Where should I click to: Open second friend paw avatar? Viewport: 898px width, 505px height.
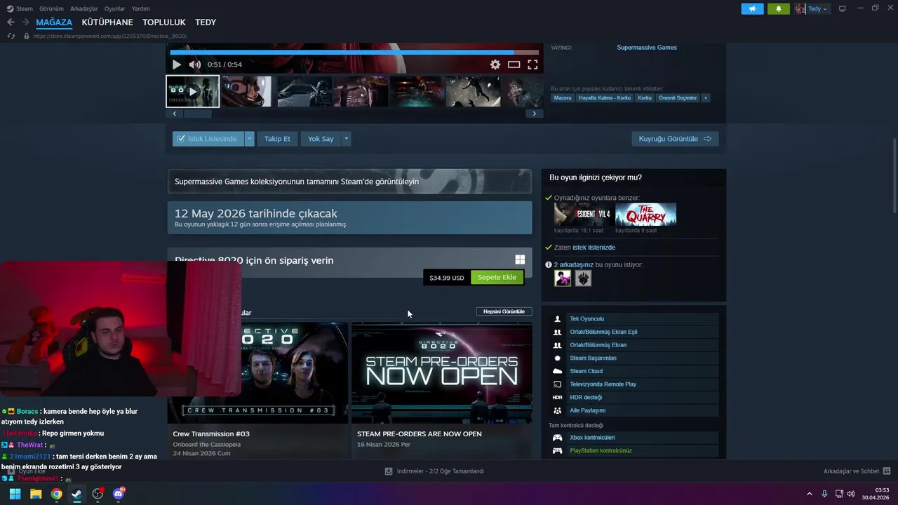(x=583, y=278)
